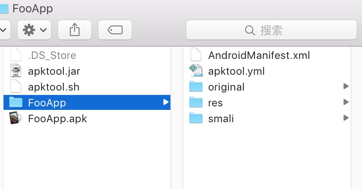Click the res folder icon

coord(196,102)
